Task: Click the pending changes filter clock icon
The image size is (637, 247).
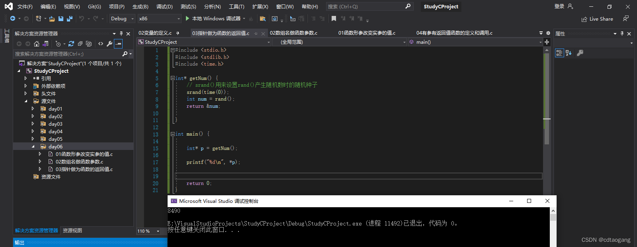Action: pos(58,44)
